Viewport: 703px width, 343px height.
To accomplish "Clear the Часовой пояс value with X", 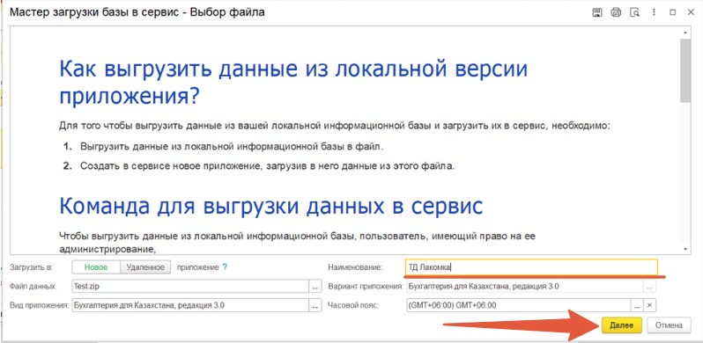I will [649, 305].
